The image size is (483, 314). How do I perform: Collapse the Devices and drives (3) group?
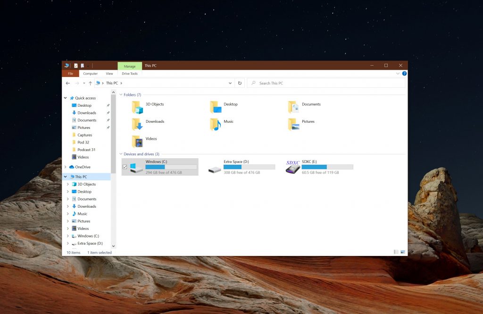point(121,154)
